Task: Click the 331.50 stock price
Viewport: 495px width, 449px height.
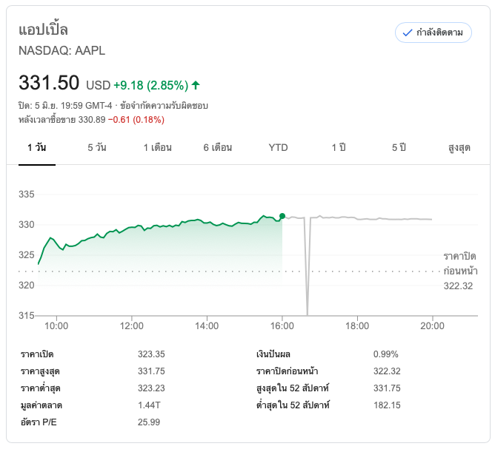Action: coord(49,83)
